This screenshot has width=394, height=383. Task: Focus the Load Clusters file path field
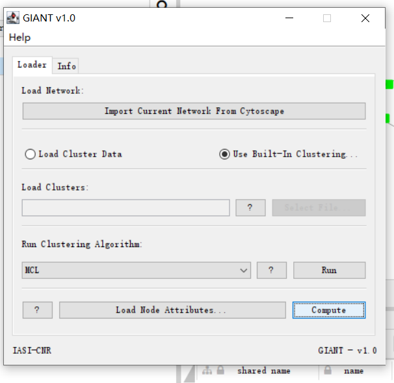[x=125, y=207]
